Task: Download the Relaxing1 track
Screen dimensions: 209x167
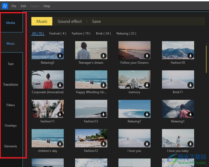Action: 190,114
